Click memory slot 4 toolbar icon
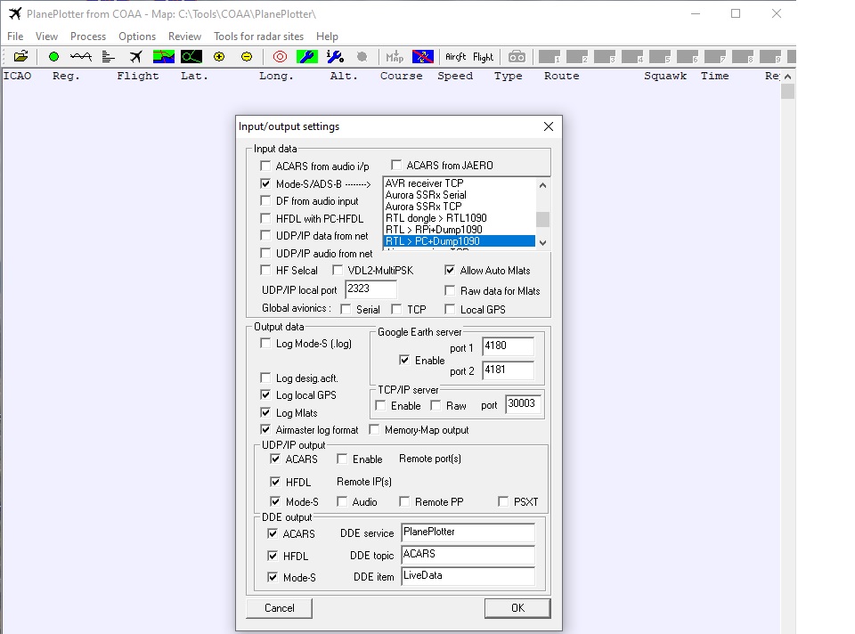Image resolution: width=855 pixels, height=634 pixels. tap(632, 57)
